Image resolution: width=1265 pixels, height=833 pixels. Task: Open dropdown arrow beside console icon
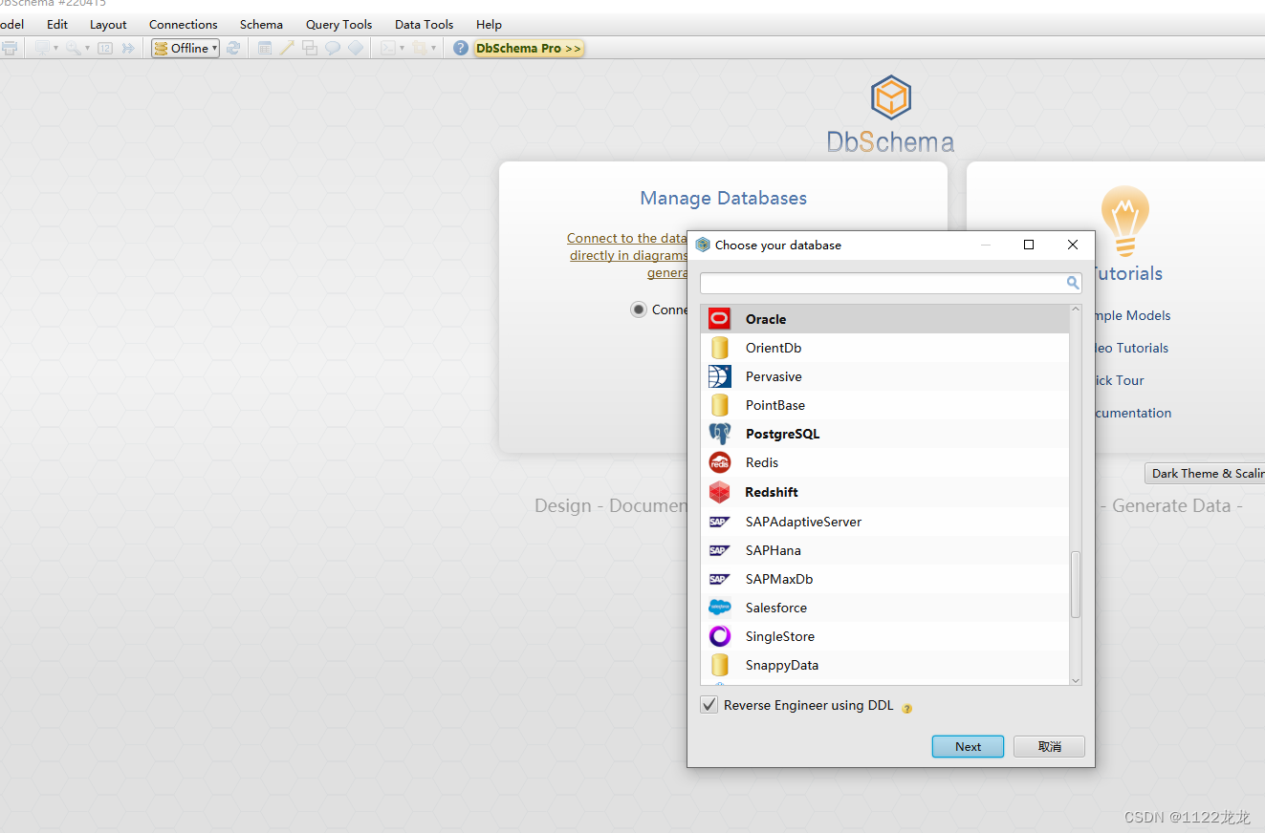click(x=402, y=48)
